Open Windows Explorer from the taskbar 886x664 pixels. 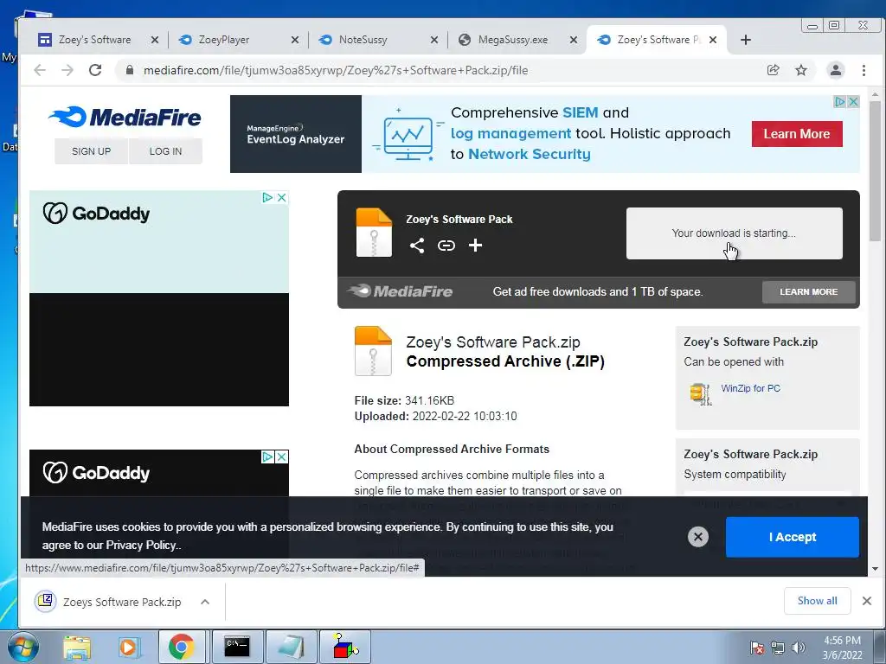pos(77,647)
